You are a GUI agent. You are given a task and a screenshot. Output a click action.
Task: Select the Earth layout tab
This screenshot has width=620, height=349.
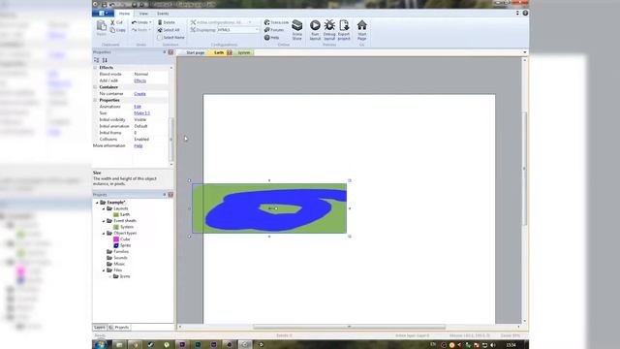(x=219, y=52)
